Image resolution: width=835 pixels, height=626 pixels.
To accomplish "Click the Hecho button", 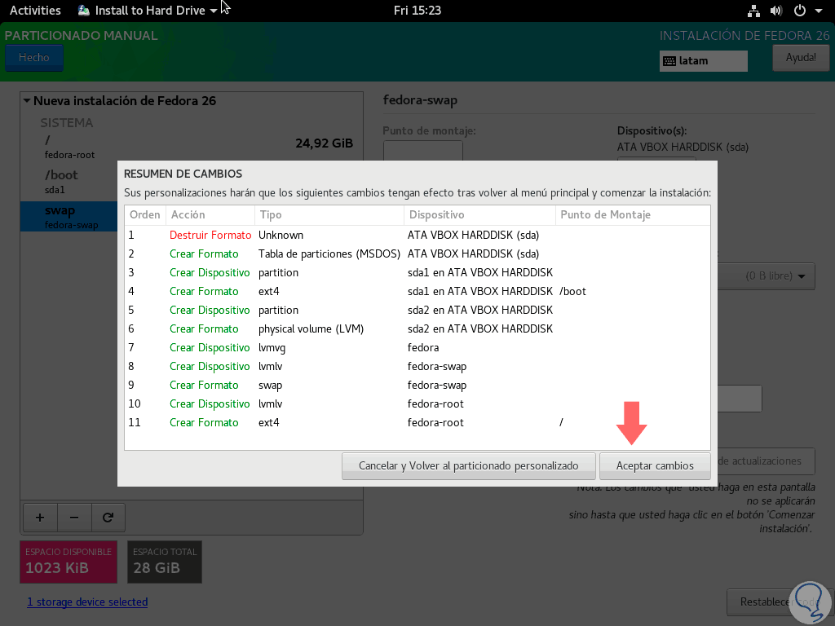I will (x=34, y=58).
